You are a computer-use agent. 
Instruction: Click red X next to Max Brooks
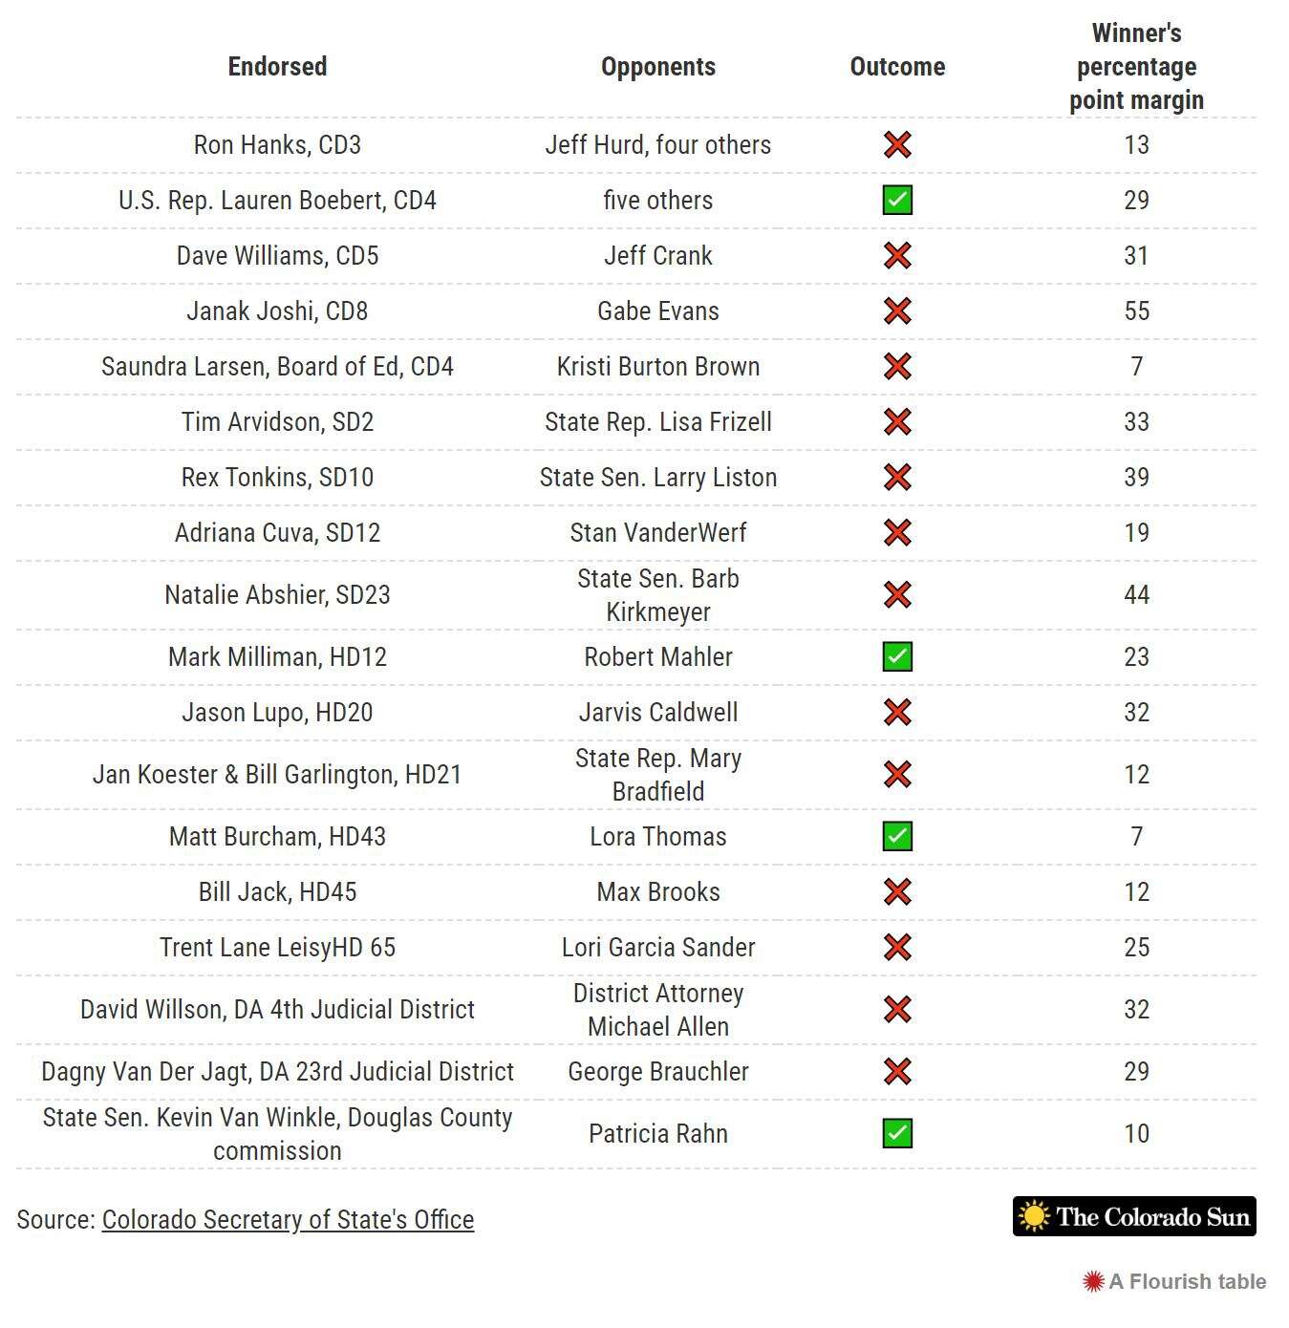(897, 892)
